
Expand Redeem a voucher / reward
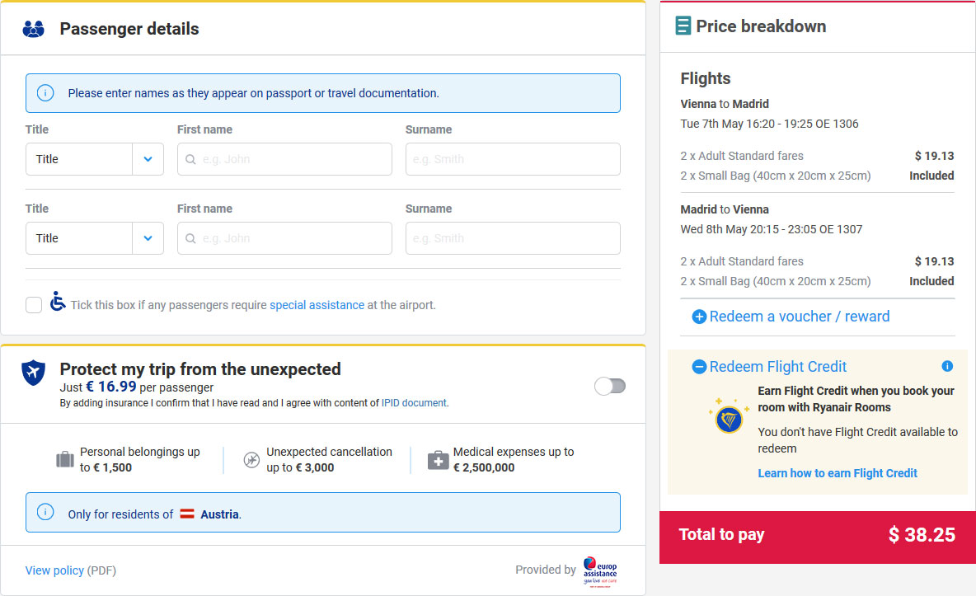coord(791,317)
